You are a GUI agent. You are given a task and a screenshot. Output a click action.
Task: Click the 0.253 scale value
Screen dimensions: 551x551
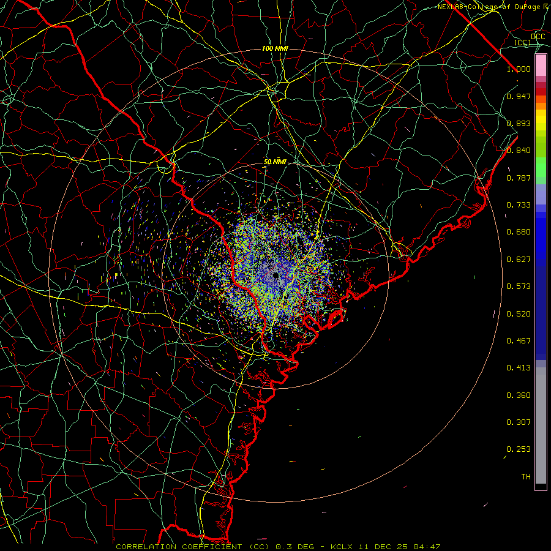[x=519, y=449]
